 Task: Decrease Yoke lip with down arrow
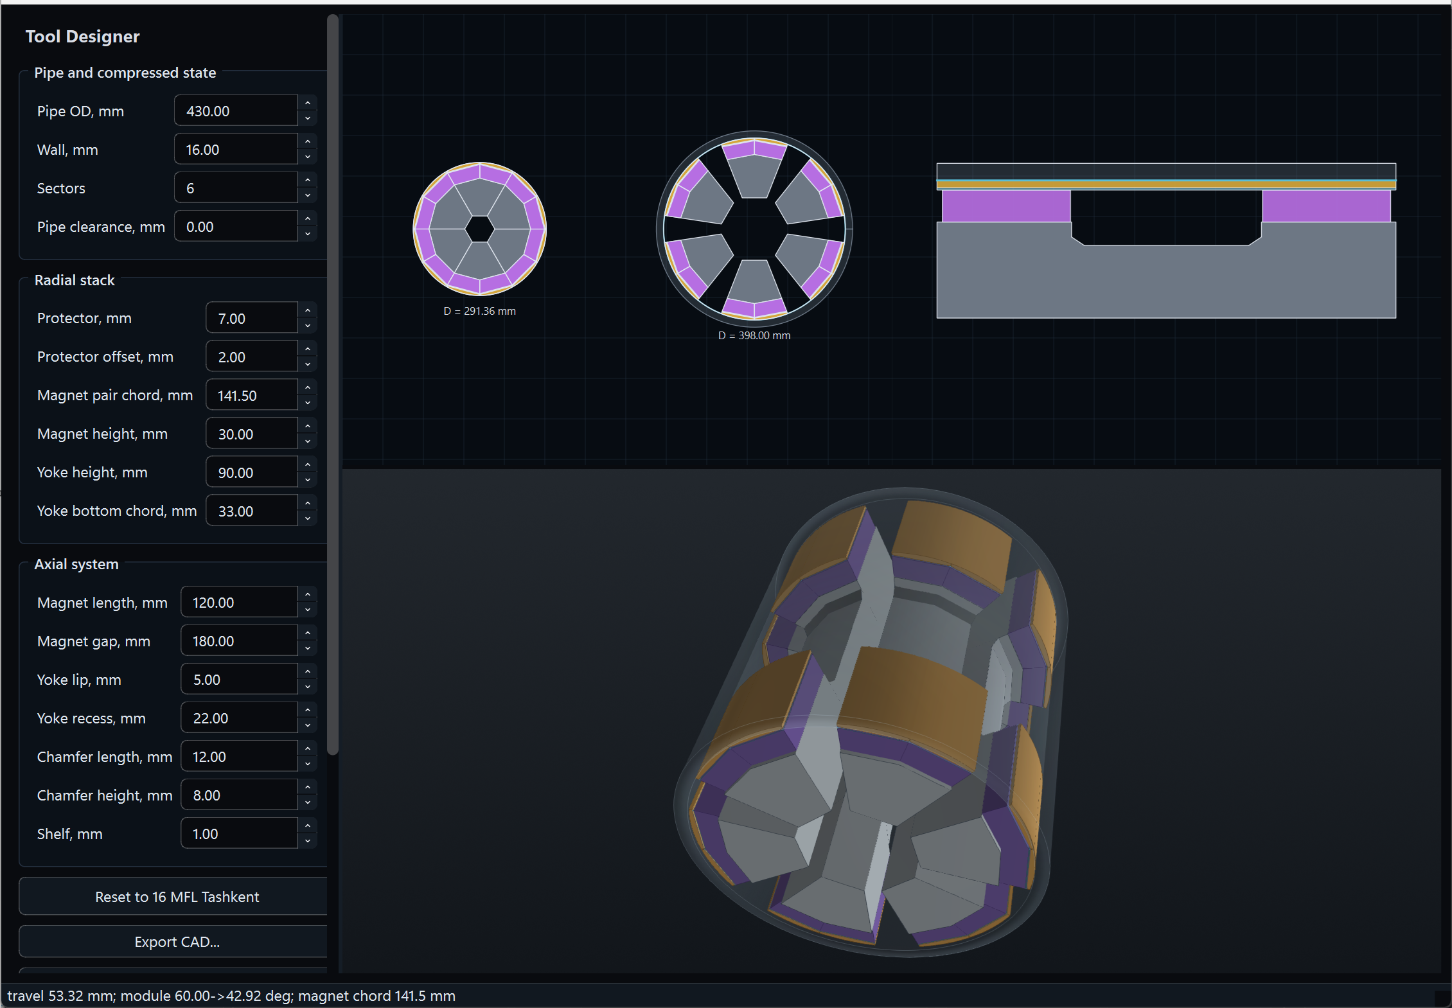[x=308, y=687]
